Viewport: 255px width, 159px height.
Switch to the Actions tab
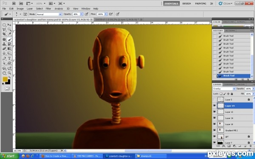click(230, 31)
